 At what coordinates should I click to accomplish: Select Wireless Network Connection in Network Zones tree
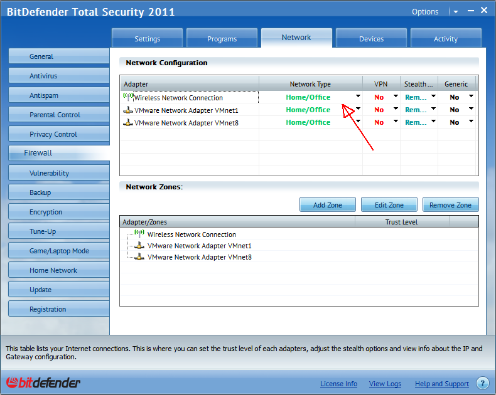[x=191, y=234]
